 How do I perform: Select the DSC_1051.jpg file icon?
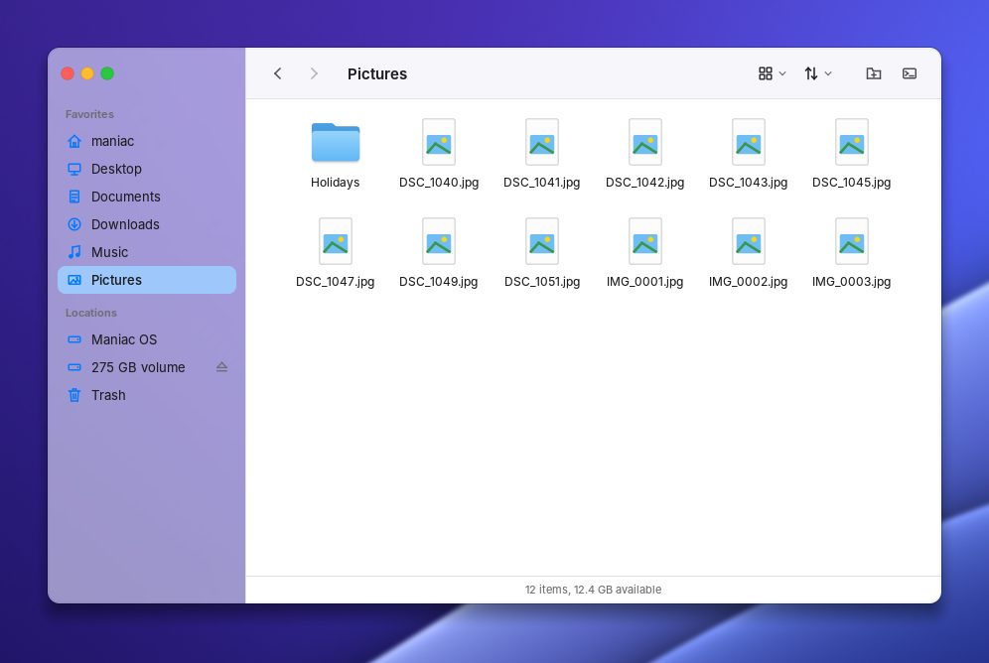[542, 241]
